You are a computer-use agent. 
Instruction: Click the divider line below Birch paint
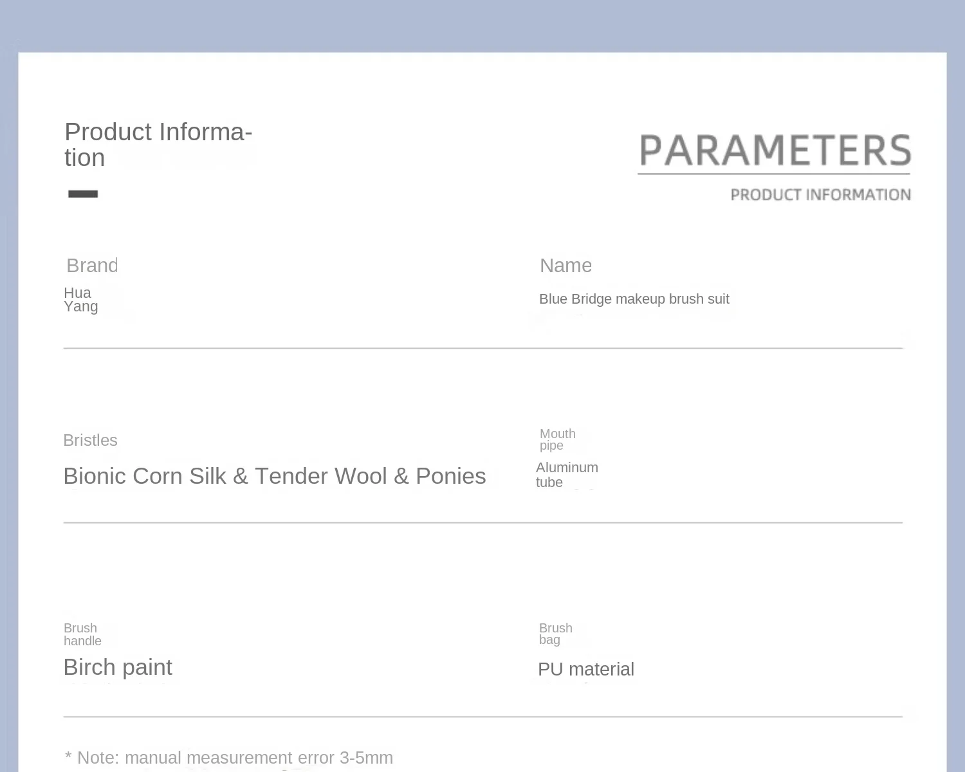click(x=482, y=716)
